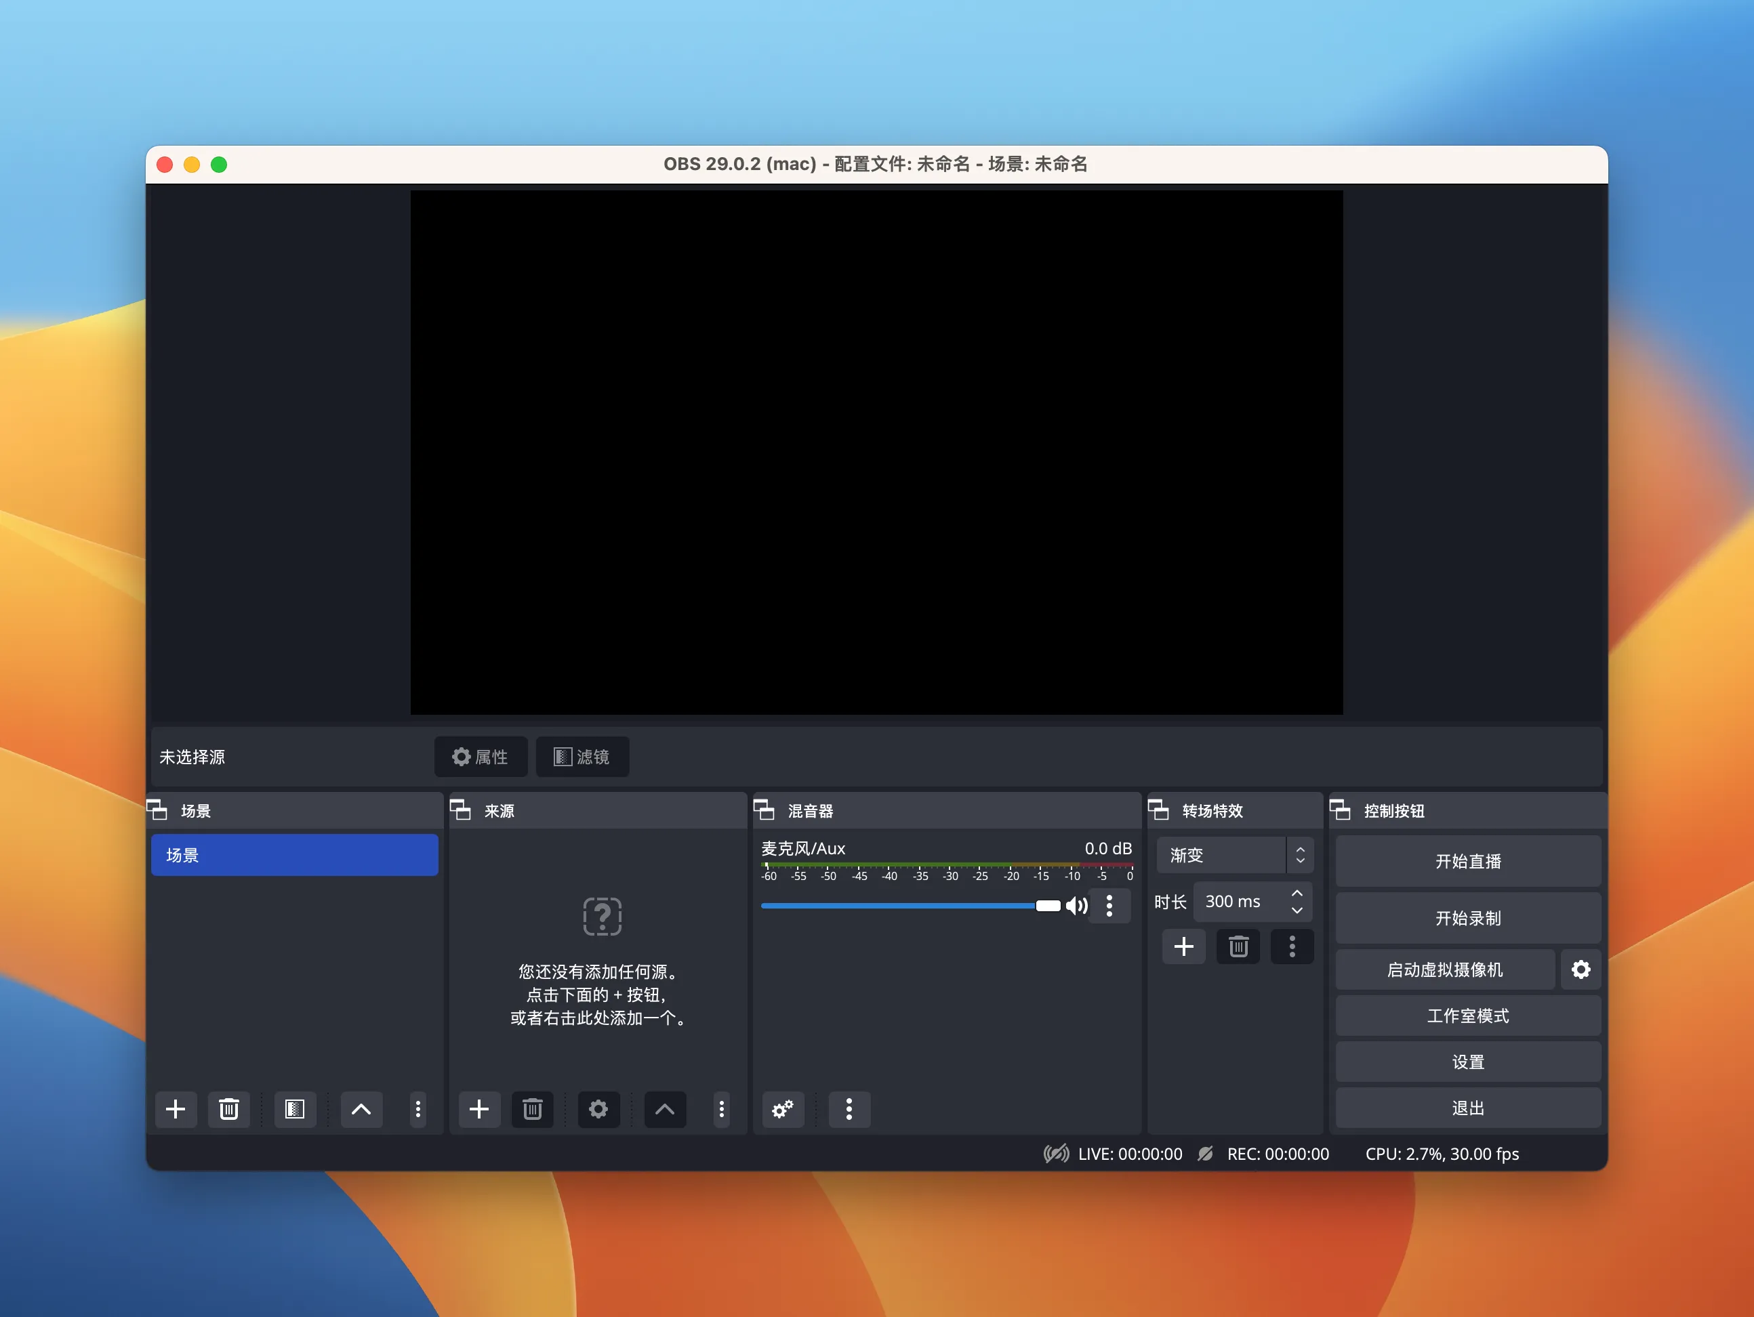Click the 开始直播 button
The width and height of the screenshot is (1754, 1317).
click(x=1467, y=861)
